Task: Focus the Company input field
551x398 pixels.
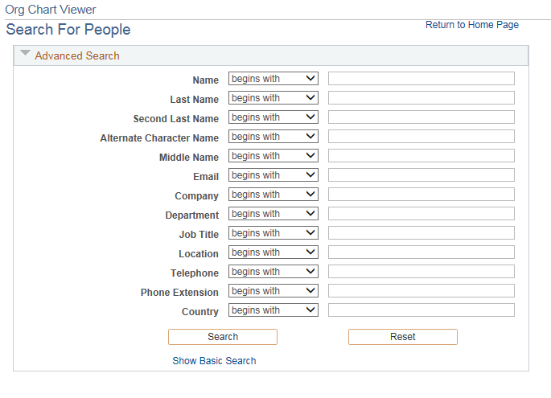Action: click(421, 195)
